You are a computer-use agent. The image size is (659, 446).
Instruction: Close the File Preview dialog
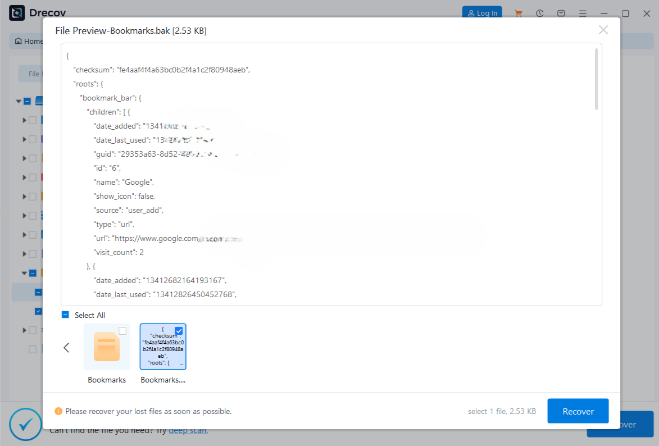point(603,30)
